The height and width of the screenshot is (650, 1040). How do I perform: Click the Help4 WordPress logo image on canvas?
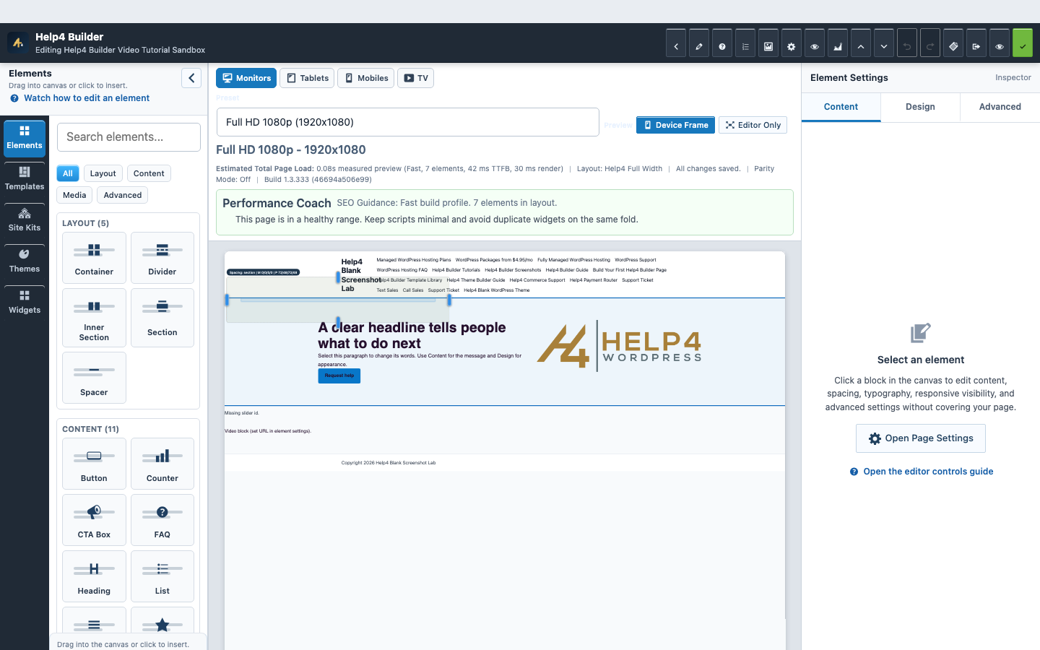click(x=619, y=346)
